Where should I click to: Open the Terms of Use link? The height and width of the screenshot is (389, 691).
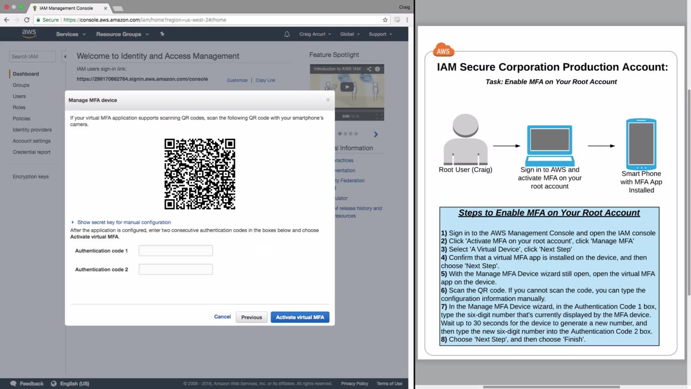(389, 384)
